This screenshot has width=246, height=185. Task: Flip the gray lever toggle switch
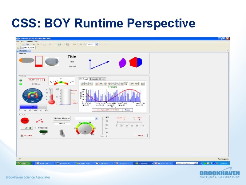(62, 133)
